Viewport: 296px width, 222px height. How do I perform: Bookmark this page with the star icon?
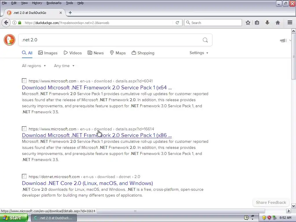[248, 23]
